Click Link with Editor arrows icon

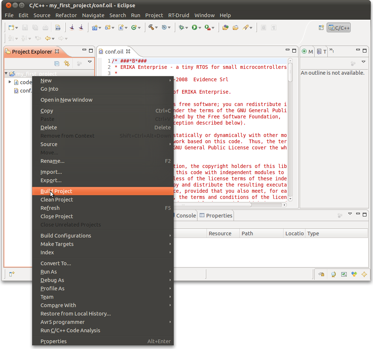point(67,63)
